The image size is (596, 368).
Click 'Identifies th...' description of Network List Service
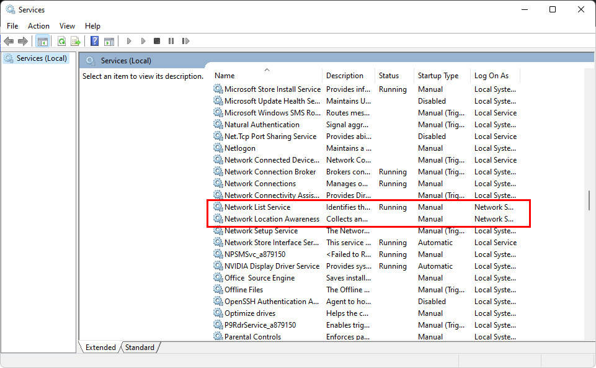click(x=348, y=207)
